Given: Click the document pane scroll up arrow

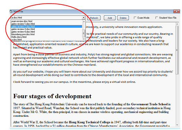Looking at the screenshot, I should pyautogui.click(x=177, y=24).
